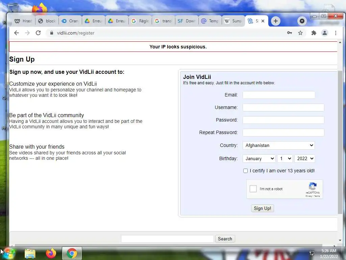
Task: Click the reCAPTCHA logo
Action: [x=313, y=186]
